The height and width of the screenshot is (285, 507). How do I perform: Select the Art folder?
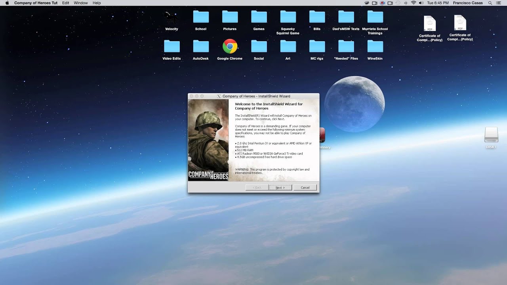coord(288,47)
